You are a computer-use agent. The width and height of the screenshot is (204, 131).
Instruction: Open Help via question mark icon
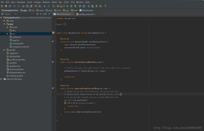point(105,6)
